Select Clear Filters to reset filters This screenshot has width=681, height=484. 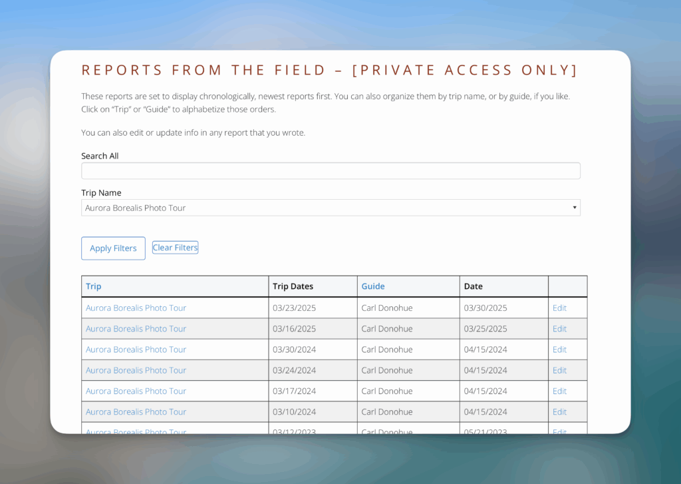point(175,247)
